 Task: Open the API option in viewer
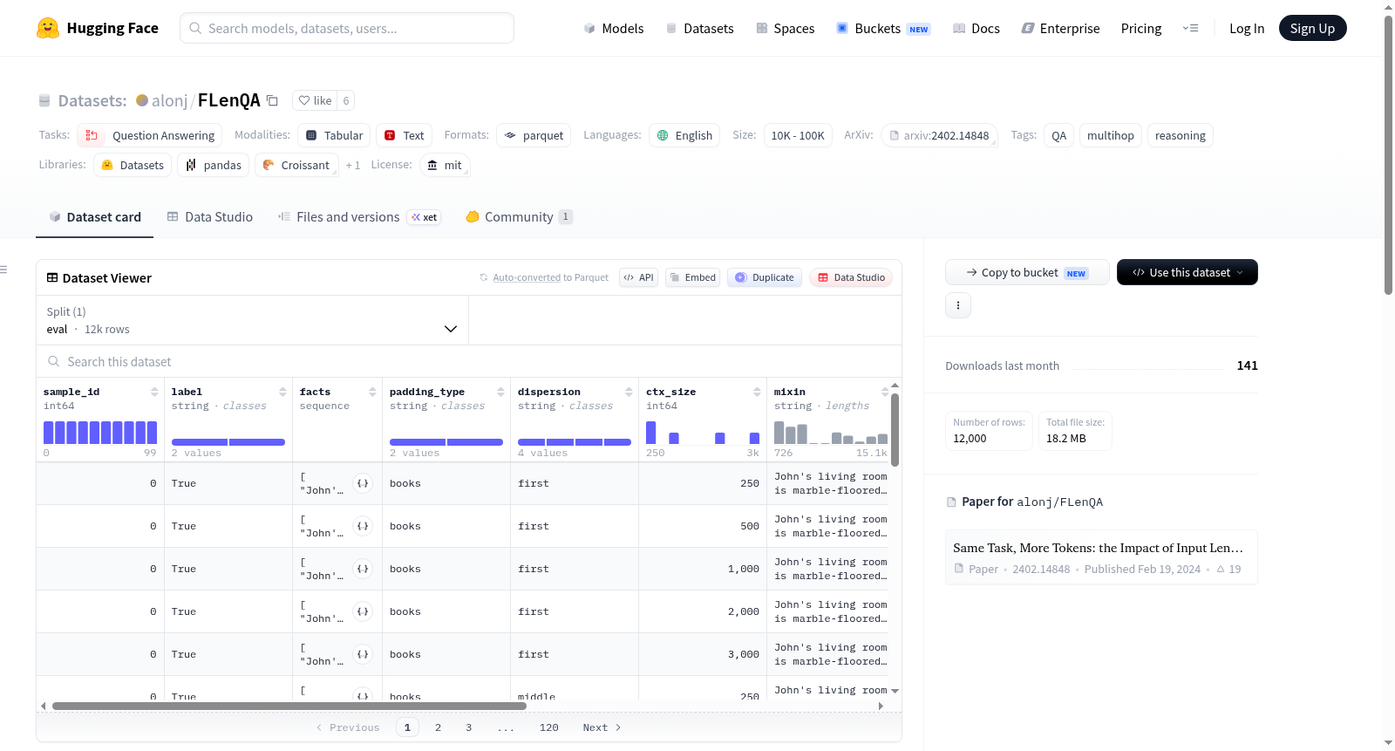click(x=638, y=277)
